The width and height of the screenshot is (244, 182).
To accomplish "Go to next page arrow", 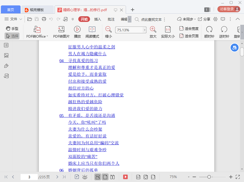I will [x=57, y=177].
